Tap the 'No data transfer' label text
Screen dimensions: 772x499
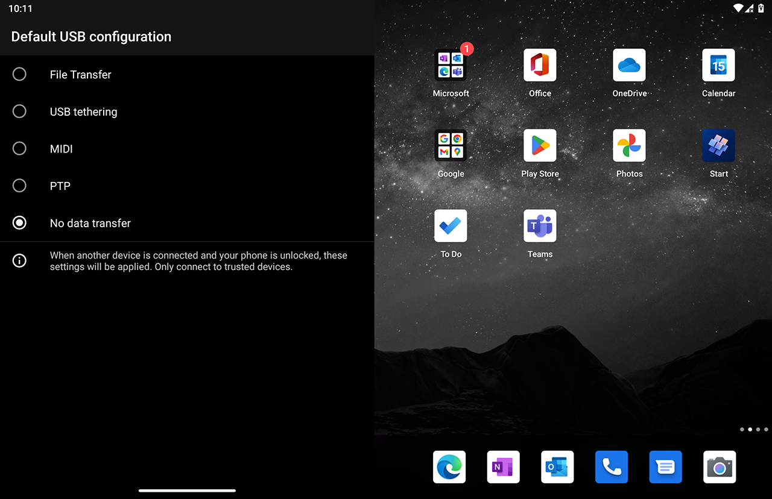(90, 224)
